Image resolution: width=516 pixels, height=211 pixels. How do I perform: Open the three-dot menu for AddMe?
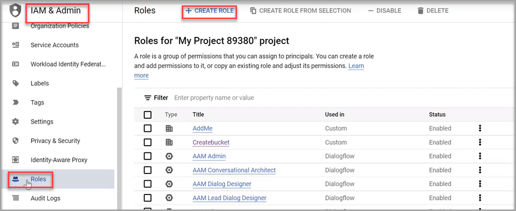coord(480,128)
